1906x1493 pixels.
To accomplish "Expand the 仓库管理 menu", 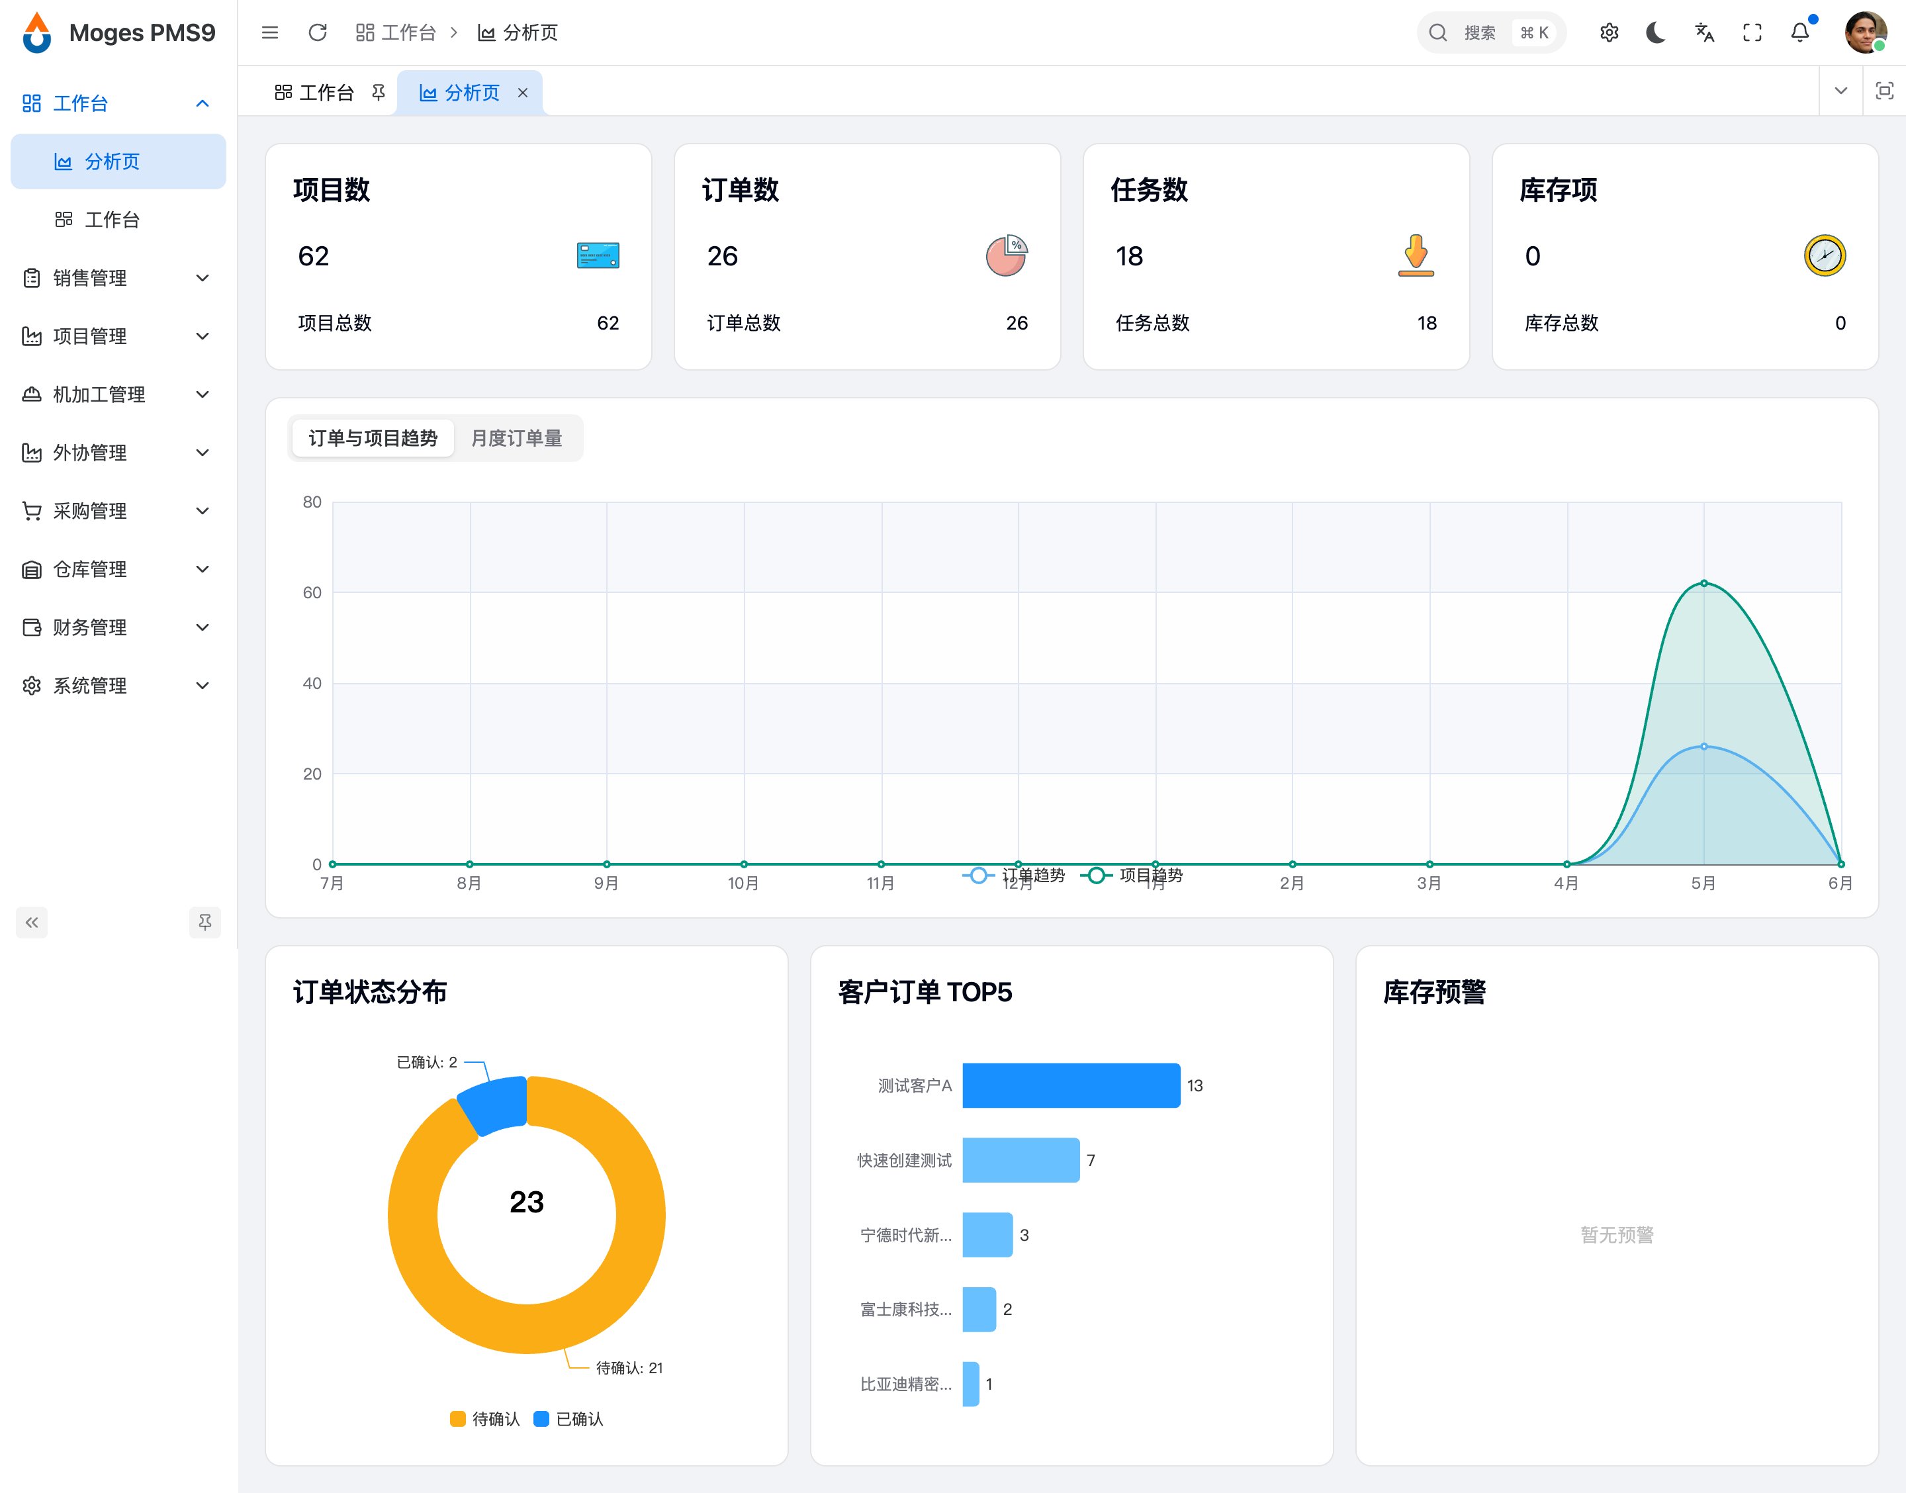I will [x=118, y=569].
